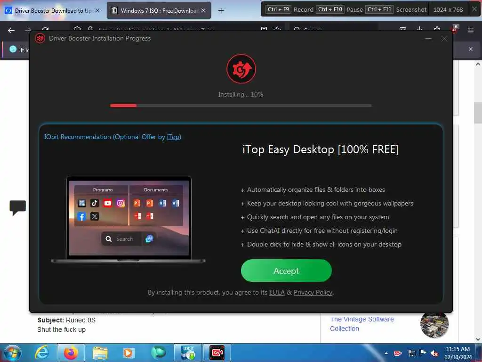Screen dimensions: 482x362
Task: Open the EULA link
Action: (277, 292)
